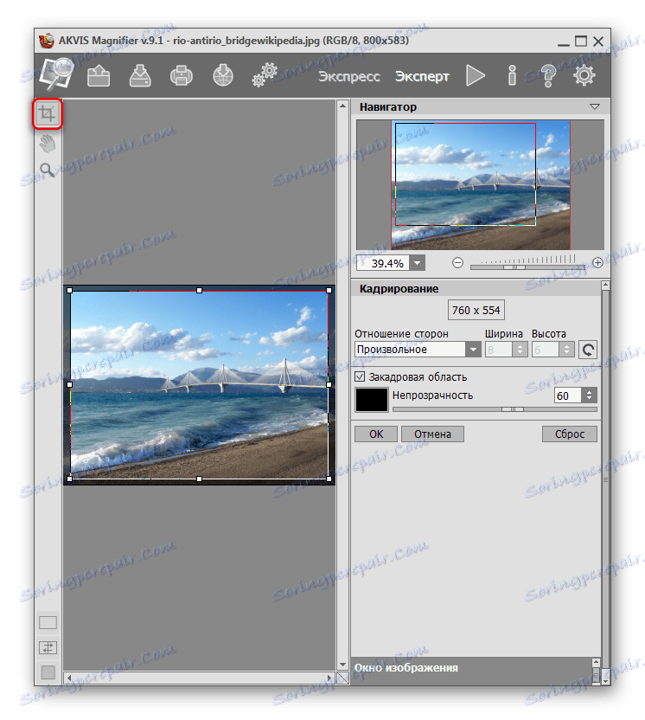
Task: Click the horizontal scrollbar right arrow
Action: point(329,678)
